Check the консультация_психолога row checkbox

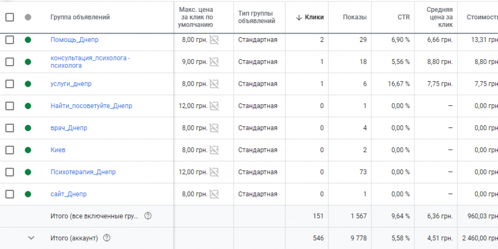(10, 62)
